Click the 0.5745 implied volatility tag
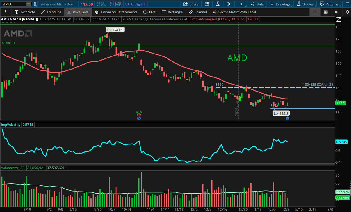The height and width of the screenshot is (212, 351). coord(342,142)
